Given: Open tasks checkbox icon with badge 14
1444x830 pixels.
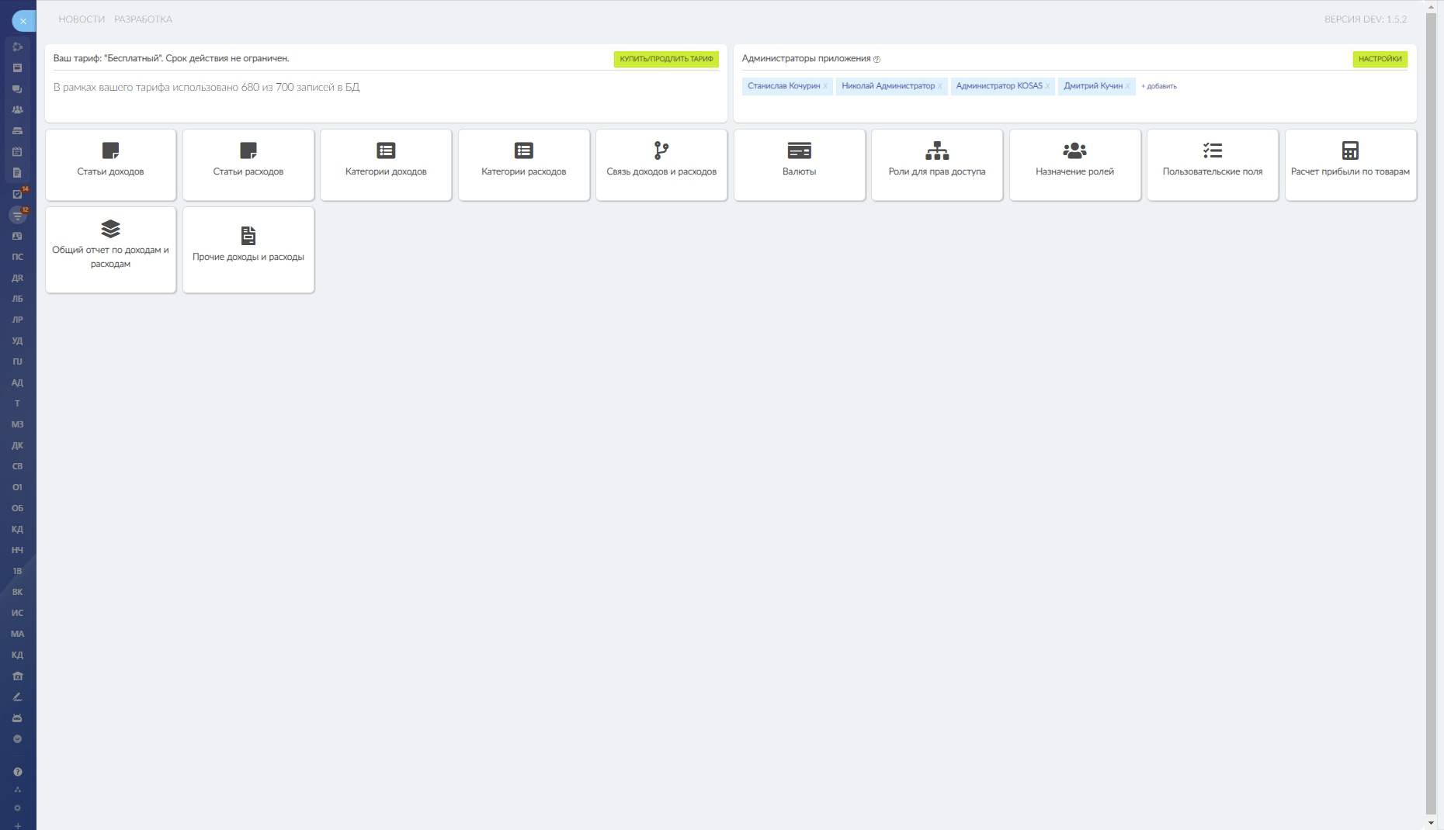Looking at the screenshot, I should click(17, 194).
